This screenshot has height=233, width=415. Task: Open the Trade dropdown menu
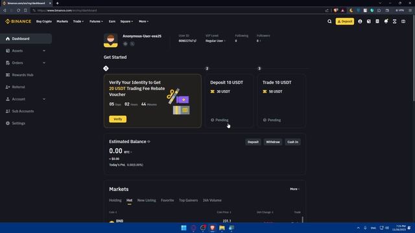pos(78,21)
